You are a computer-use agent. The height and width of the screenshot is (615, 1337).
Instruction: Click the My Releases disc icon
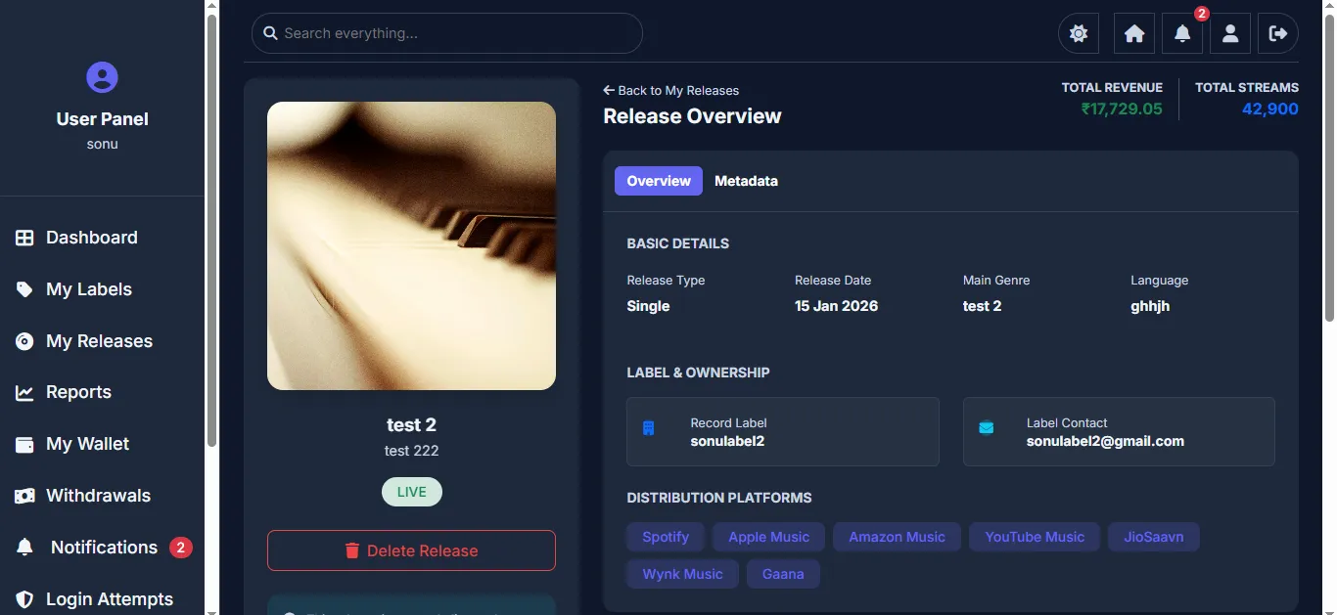point(24,341)
